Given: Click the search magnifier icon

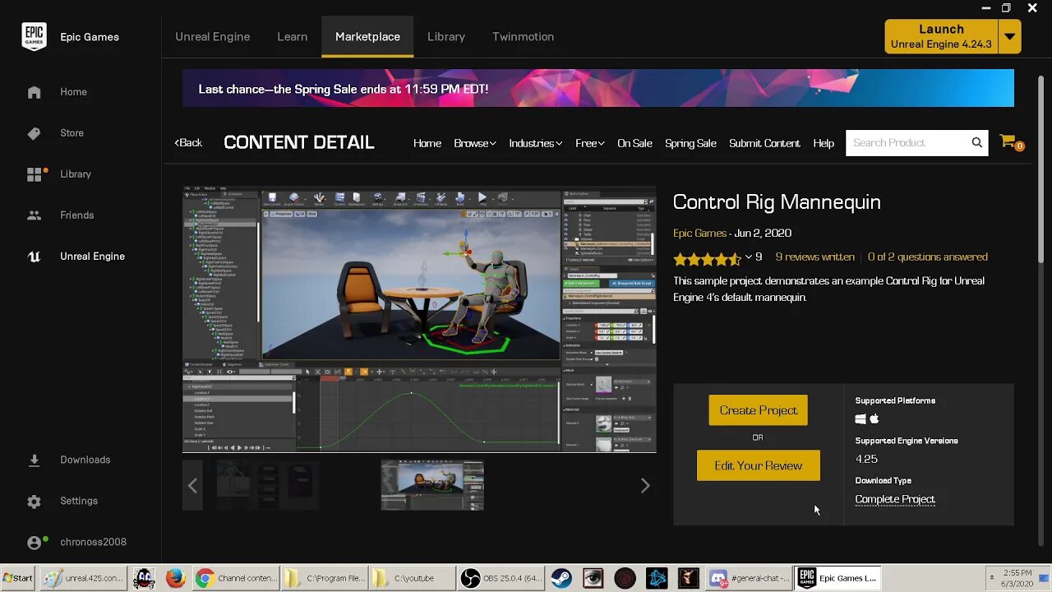Looking at the screenshot, I should 976,143.
